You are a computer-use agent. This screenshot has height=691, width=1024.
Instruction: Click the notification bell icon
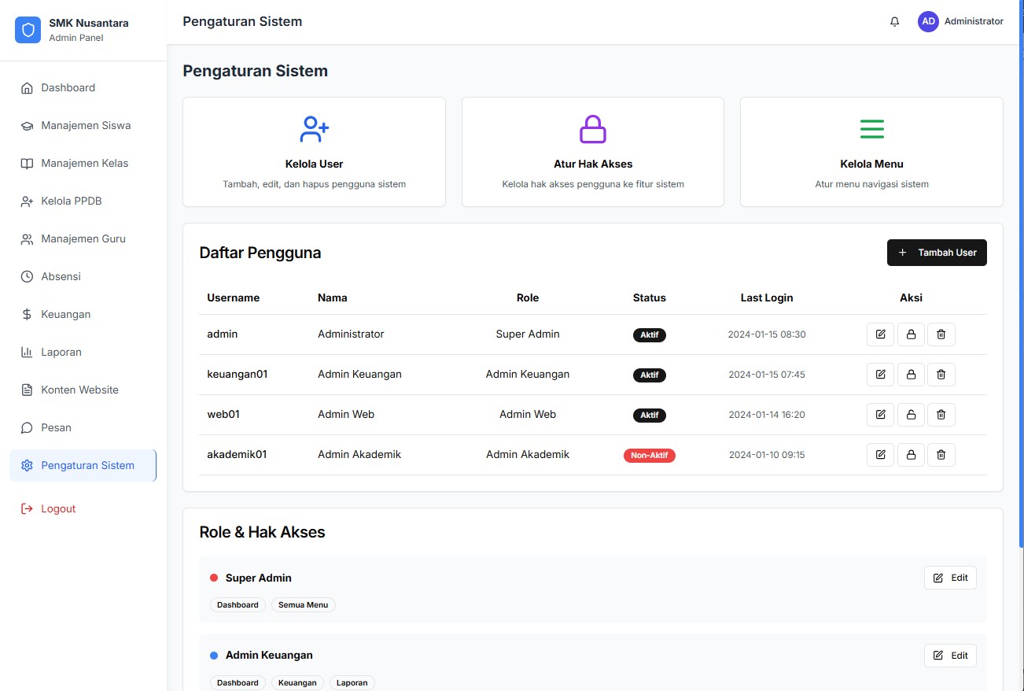(894, 22)
